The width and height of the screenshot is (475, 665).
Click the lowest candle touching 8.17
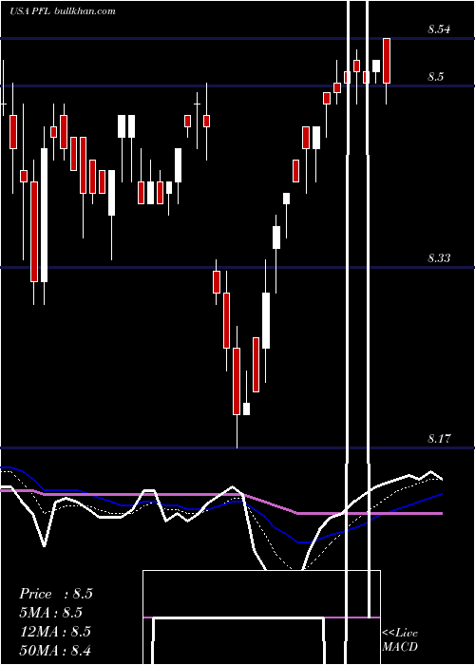[237, 381]
